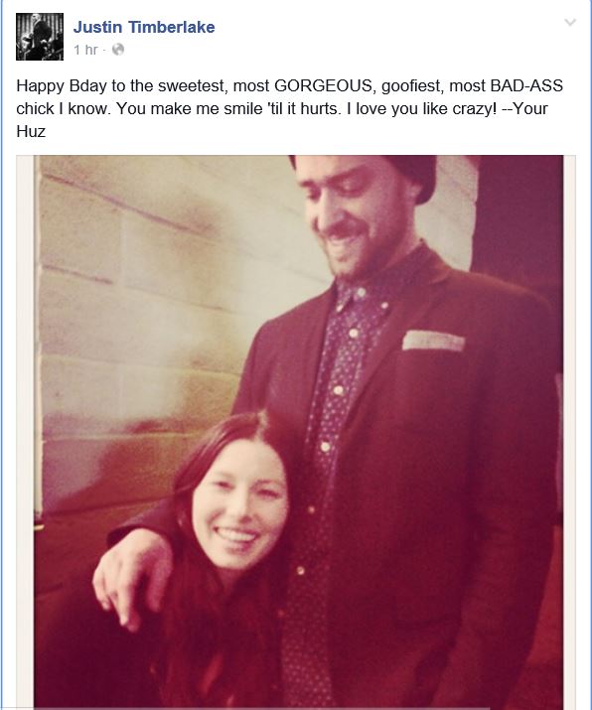The height and width of the screenshot is (710, 592).
Task: Open the post via '1 hr' timestamp
Action: click(85, 50)
